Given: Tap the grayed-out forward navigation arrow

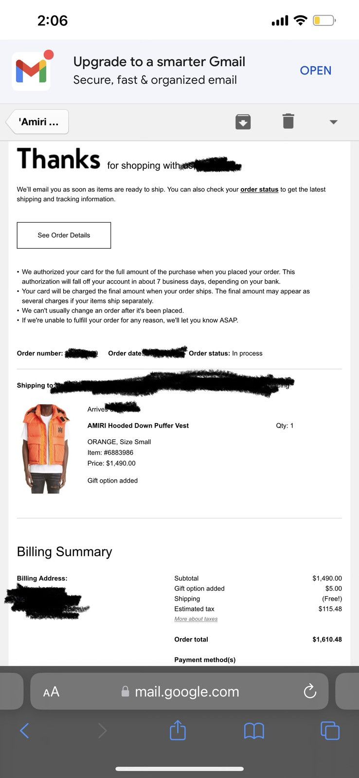Looking at the screenshot, I should tap(102, 730).
